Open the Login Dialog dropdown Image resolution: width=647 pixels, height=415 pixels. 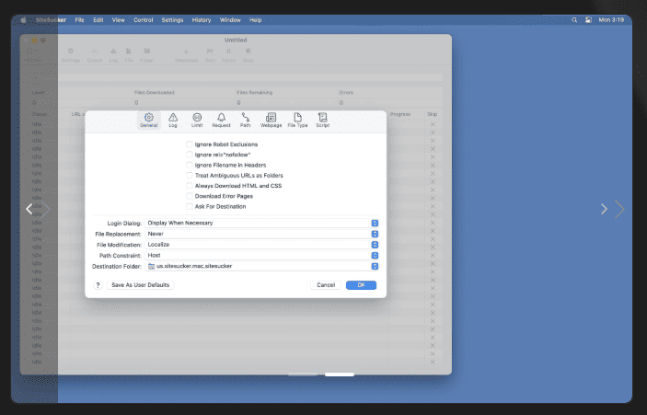261,224
